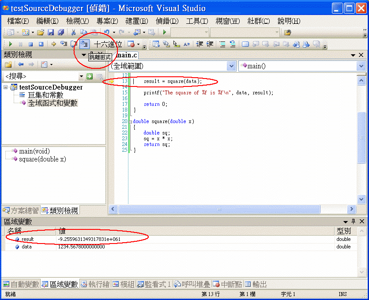Click the Navigate Backward icon
Image resolution: width=369 pixels, height=300 pixels.
click(137, 32)
